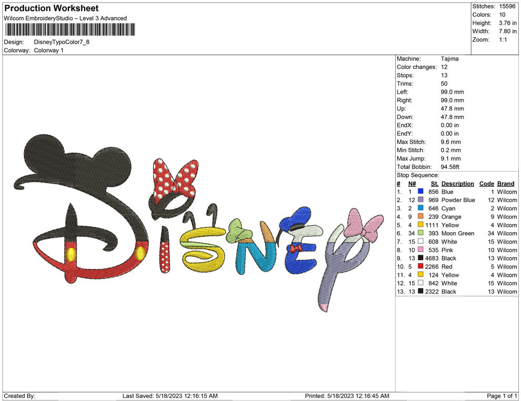
Task: Click the "Code" column header
Action: 486,184
